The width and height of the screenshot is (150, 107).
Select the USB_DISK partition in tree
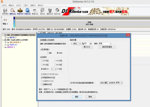point(15,42)
